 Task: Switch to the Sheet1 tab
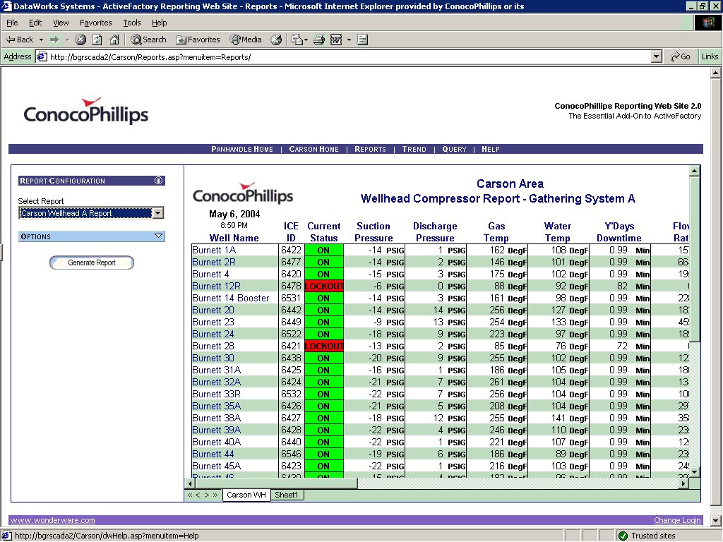287,495
